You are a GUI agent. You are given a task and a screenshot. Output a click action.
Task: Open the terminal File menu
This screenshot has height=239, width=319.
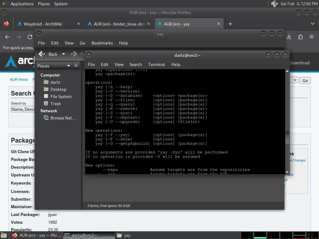91,65
